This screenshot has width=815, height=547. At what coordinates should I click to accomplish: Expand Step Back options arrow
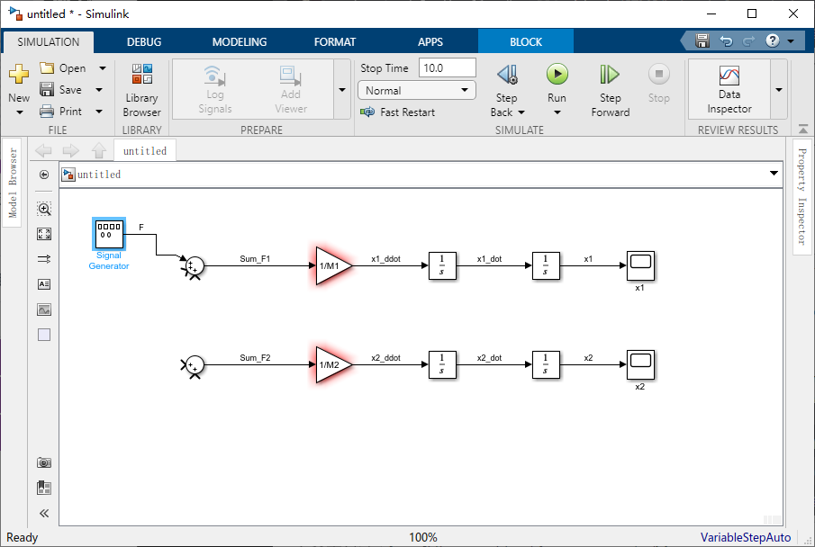pos(521,112)
